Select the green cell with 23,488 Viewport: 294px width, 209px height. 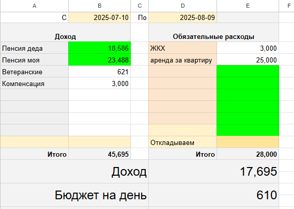pyautogui.click(x=100, y=60)
